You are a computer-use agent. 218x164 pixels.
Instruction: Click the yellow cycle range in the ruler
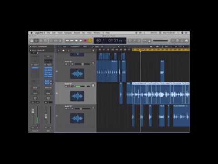point(161,50)
